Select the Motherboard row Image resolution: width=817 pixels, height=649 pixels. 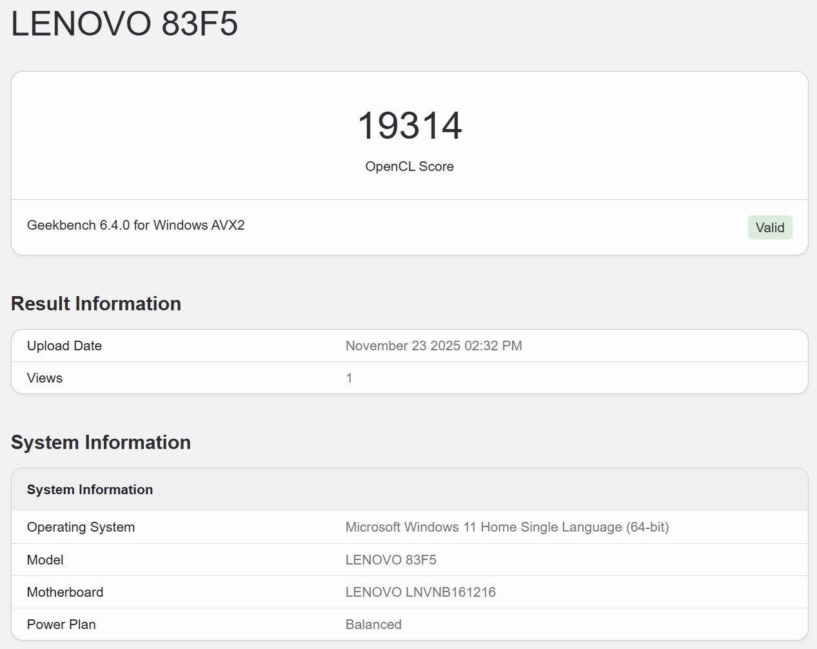pos(64,592)
